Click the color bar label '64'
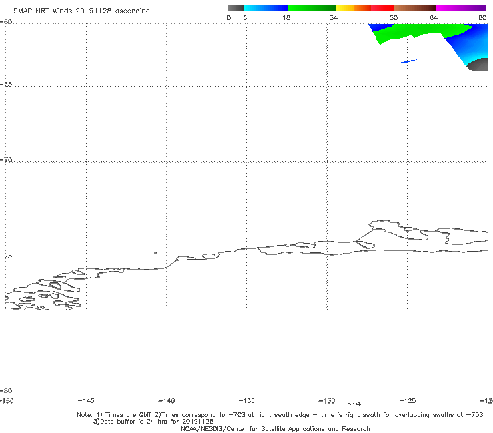 point(434,17)
